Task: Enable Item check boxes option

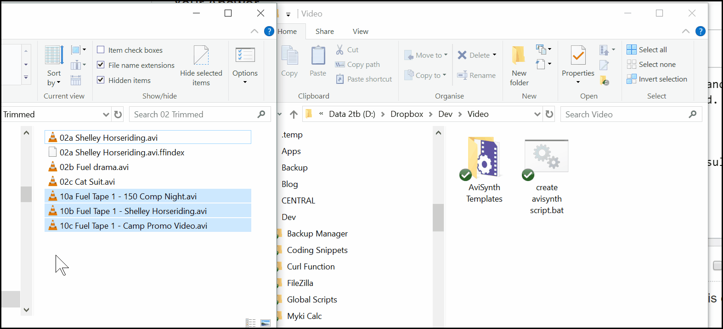Action: [101, 49]
